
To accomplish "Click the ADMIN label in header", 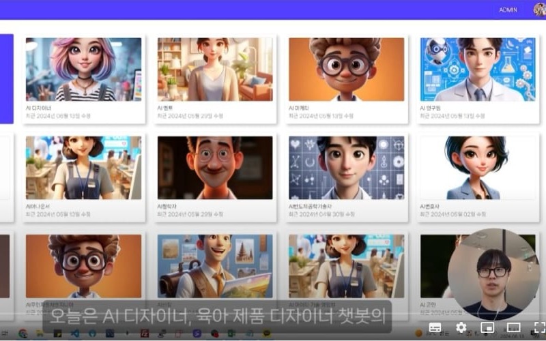I will (508, 10).
